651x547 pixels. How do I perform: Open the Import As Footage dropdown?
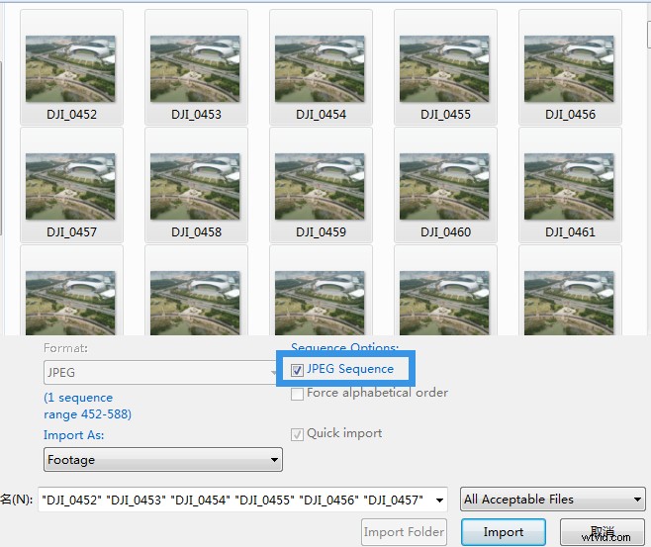162,459
